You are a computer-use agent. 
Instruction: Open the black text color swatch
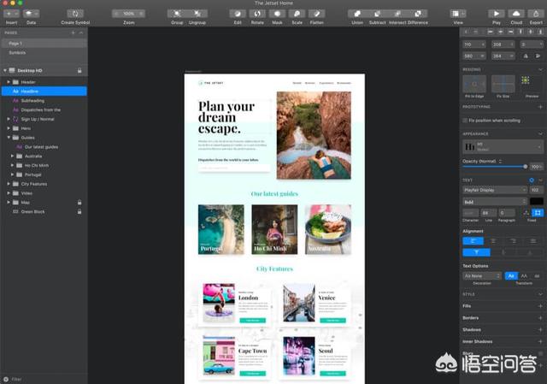(537, 202)
